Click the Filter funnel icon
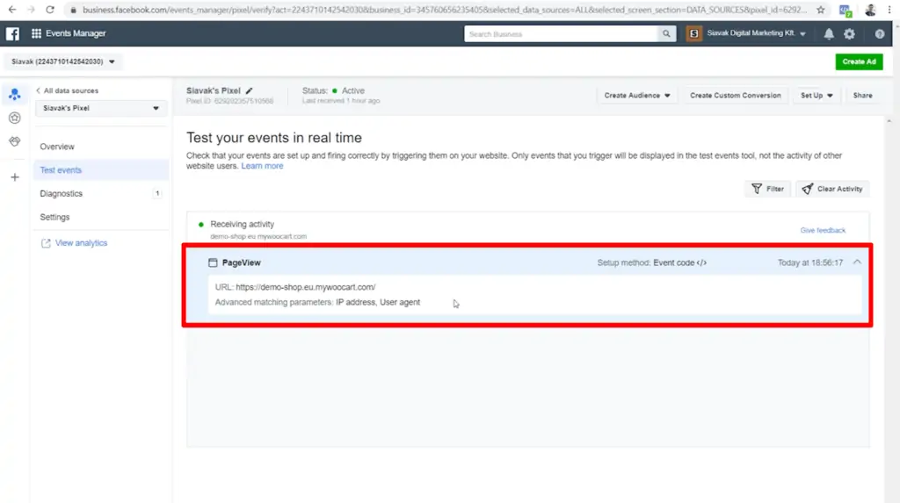Image resolution: width=900 pixels, height=503 pixels. click(x=757, y=189)
